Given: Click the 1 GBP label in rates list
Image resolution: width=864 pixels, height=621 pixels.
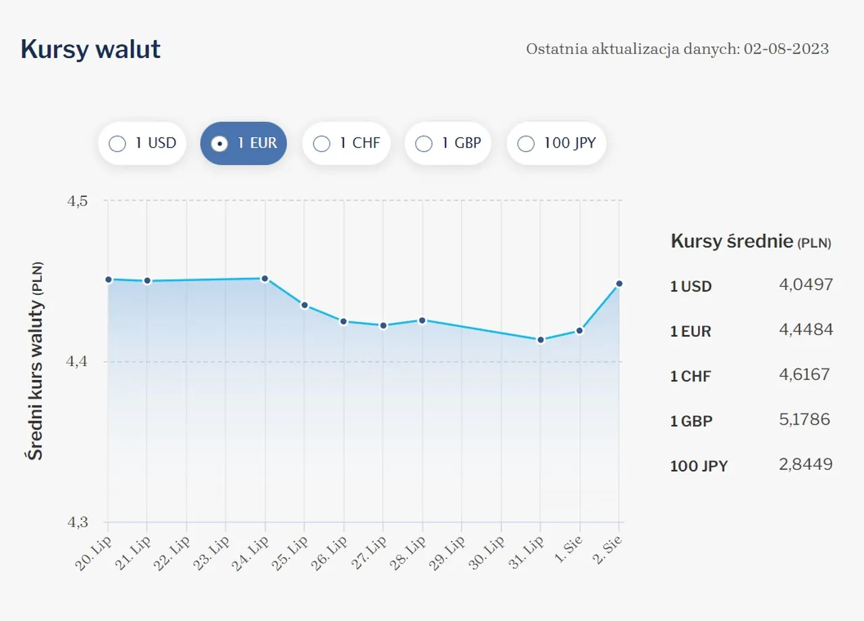Looking at the screenshot, I should point(691,421).
